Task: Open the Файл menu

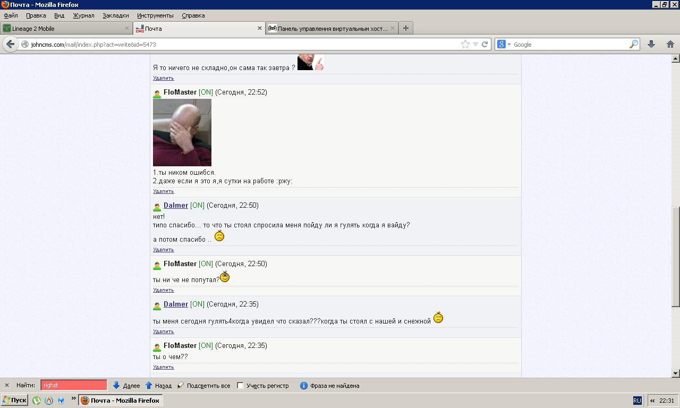Action: [x=11, y=15]
